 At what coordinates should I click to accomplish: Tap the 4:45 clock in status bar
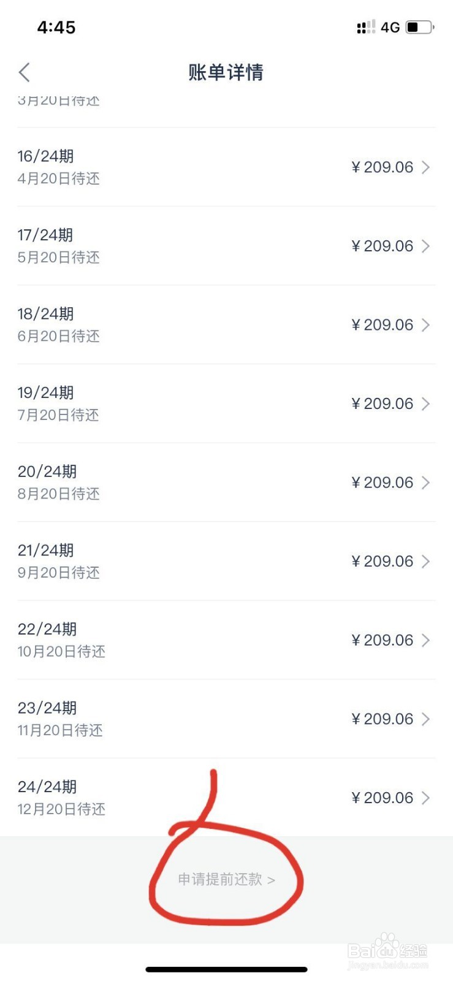(x=56, y=27)
